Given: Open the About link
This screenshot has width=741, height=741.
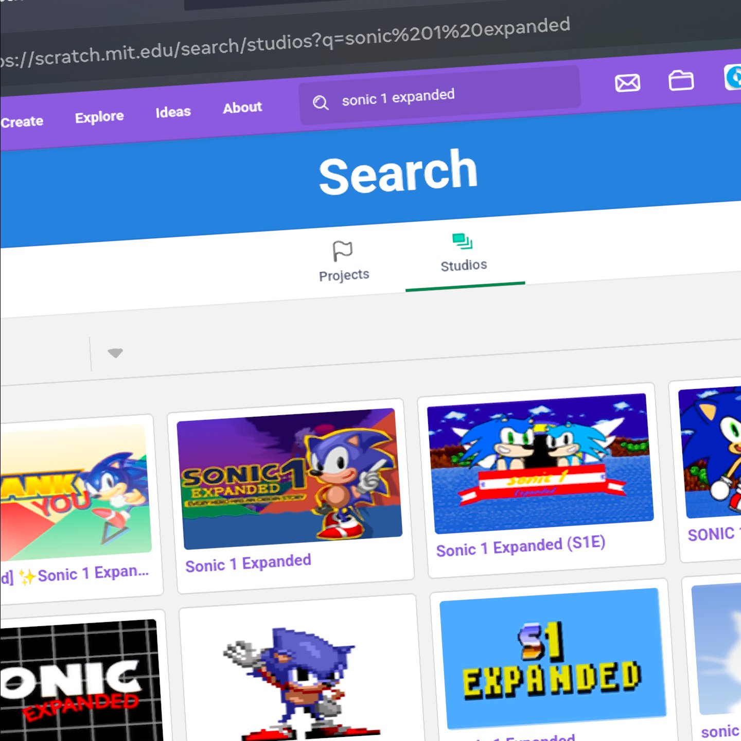Looking at the screenshot, I should pyautogui.click(x=242, y=108).
